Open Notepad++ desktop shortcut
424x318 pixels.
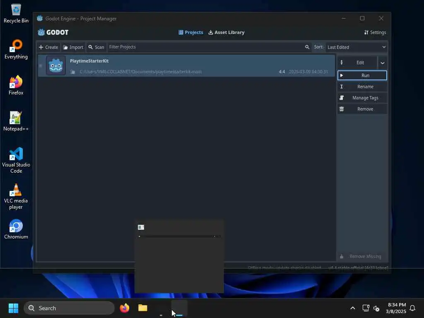[16, 121]
